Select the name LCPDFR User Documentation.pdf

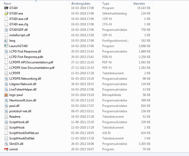32,68
